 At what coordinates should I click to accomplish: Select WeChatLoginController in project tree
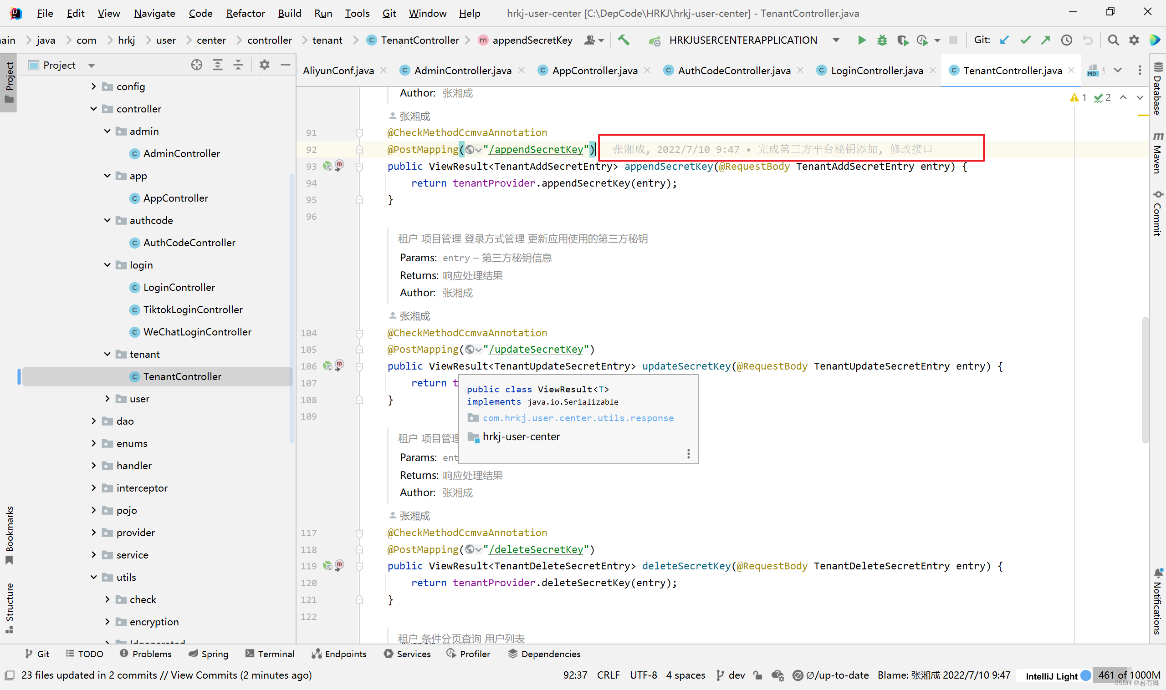pos(197,332)
